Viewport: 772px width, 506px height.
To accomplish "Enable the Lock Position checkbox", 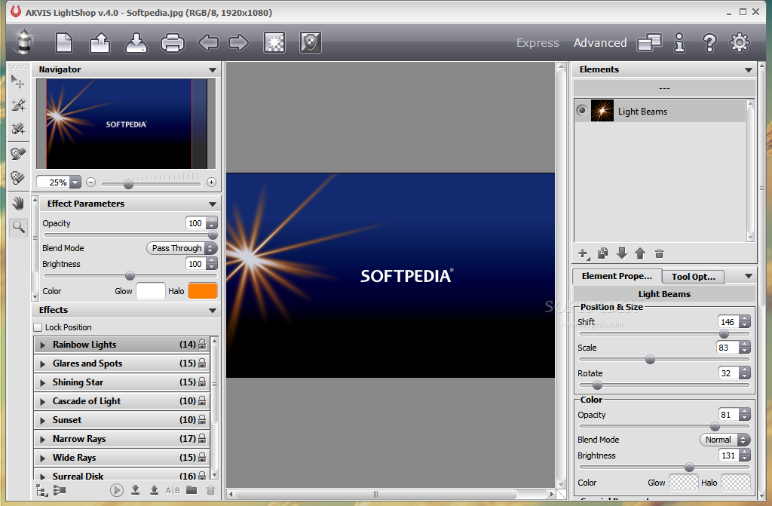I will 38,327.
